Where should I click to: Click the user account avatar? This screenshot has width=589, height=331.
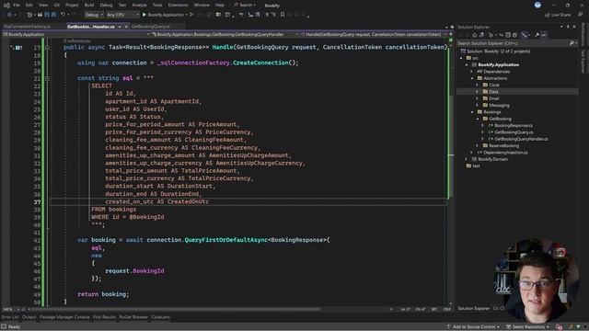coord(537,5)
